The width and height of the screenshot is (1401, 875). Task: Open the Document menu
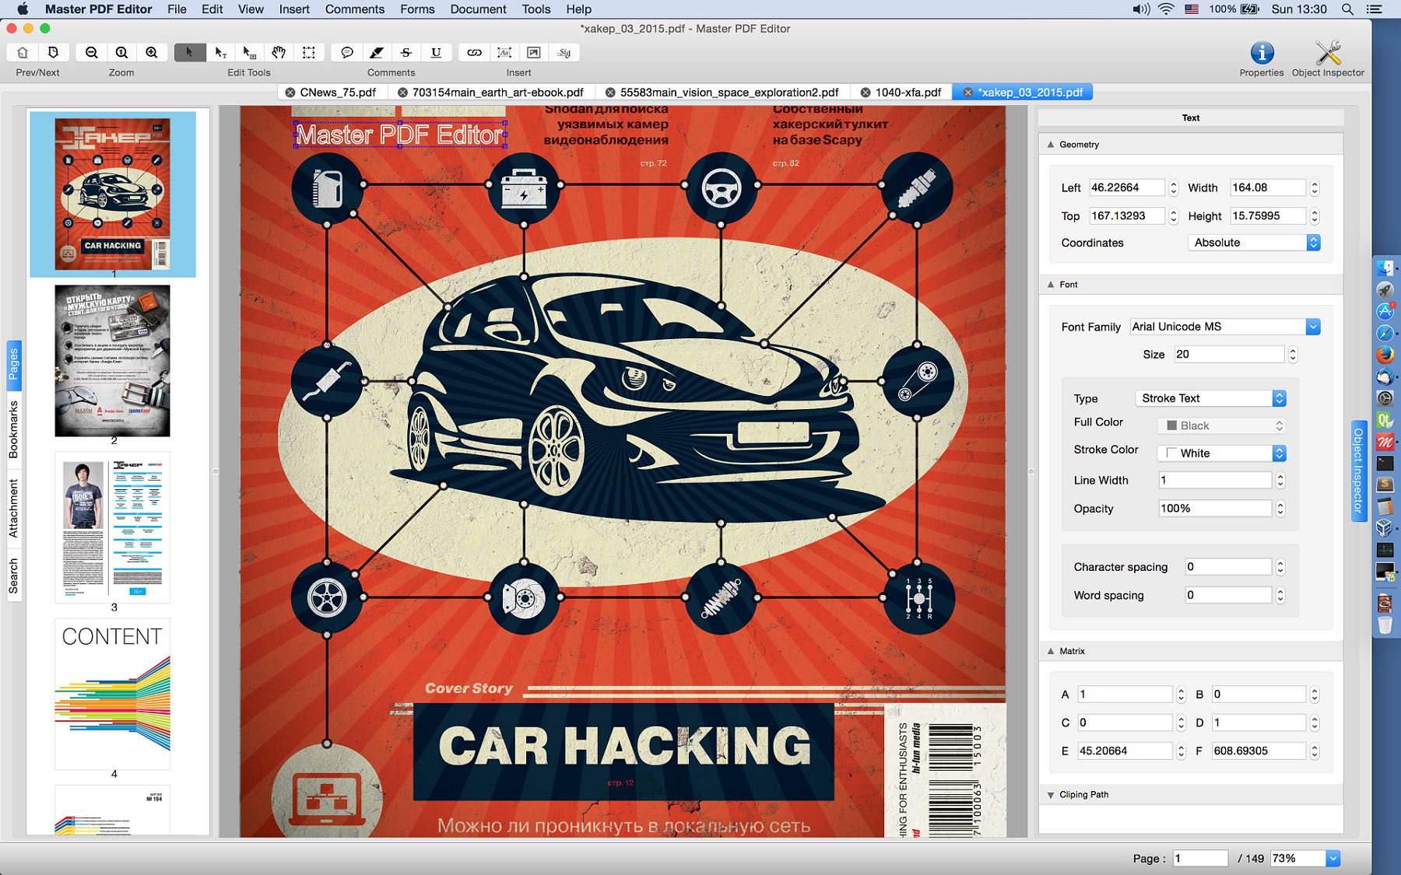478,9
